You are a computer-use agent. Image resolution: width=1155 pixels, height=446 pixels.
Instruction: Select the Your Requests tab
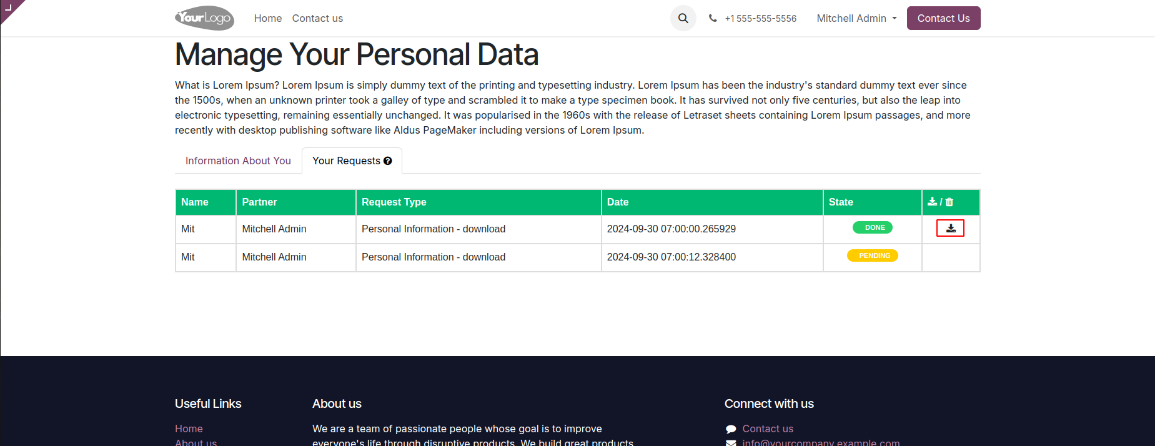tap(346, 161)
